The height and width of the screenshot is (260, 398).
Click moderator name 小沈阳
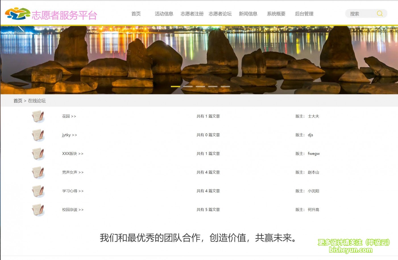(x=314, y=191)
